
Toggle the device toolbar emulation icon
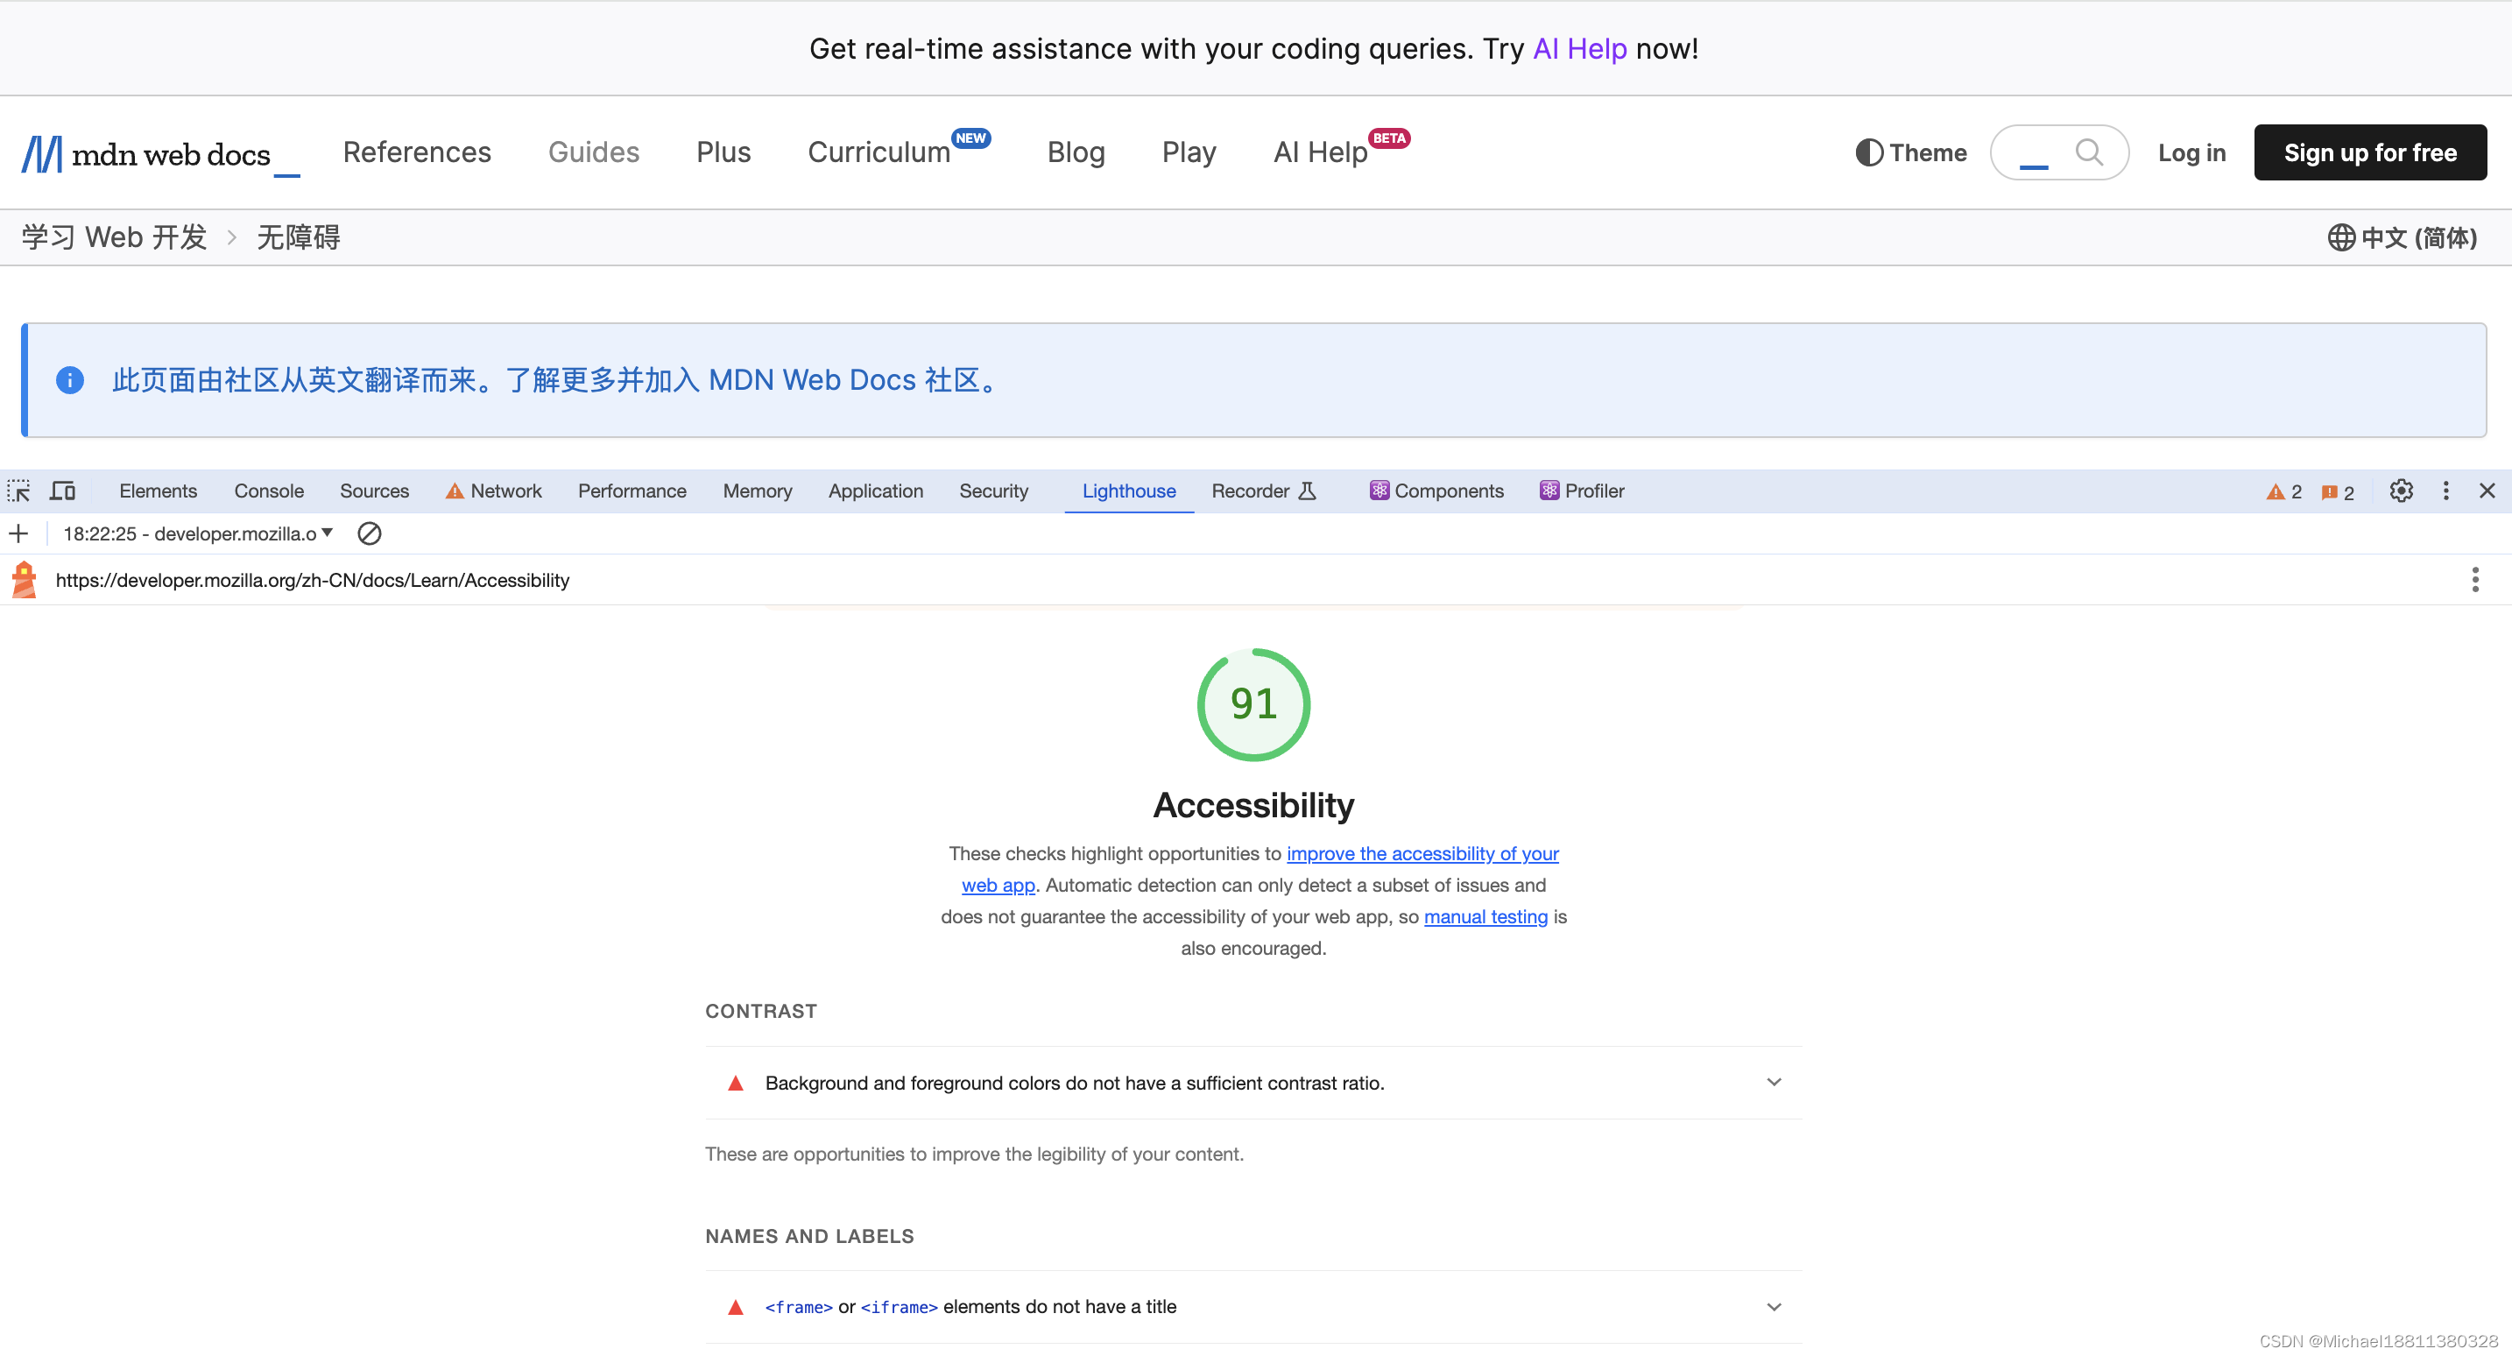tap(62, 491)
